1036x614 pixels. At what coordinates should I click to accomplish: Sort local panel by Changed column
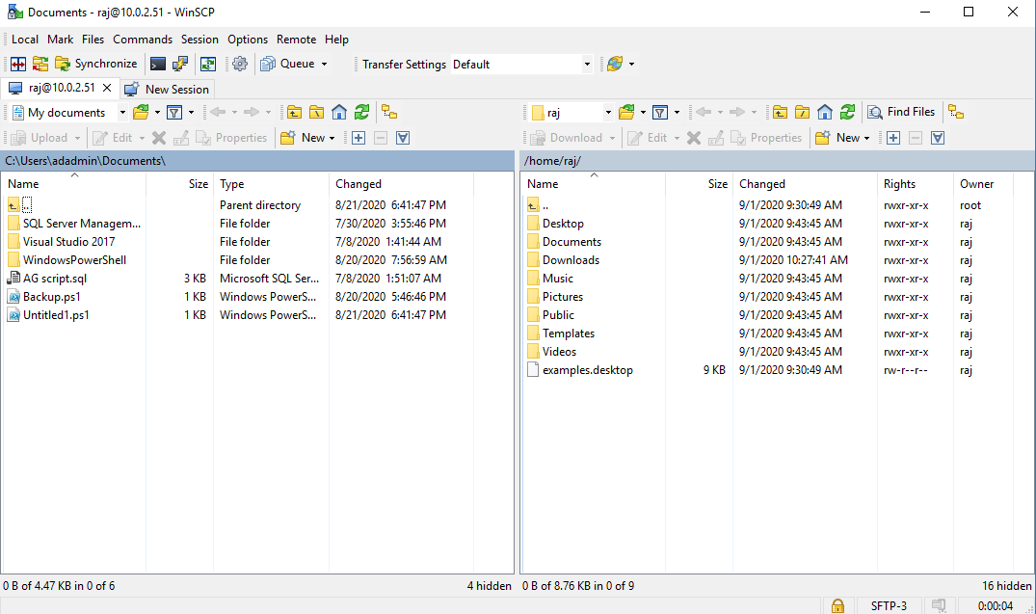pos(401,184)
